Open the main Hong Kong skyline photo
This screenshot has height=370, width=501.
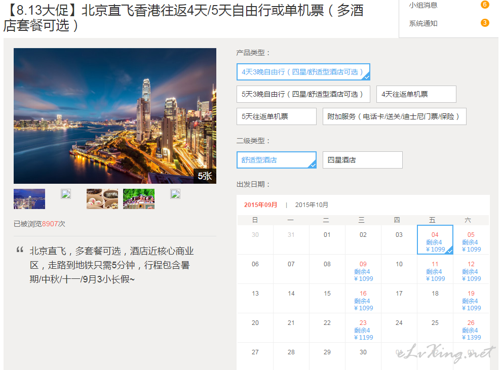[114, 116]
